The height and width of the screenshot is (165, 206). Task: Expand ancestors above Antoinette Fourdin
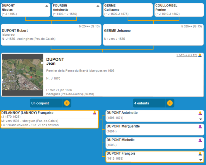tap(98, 6)
